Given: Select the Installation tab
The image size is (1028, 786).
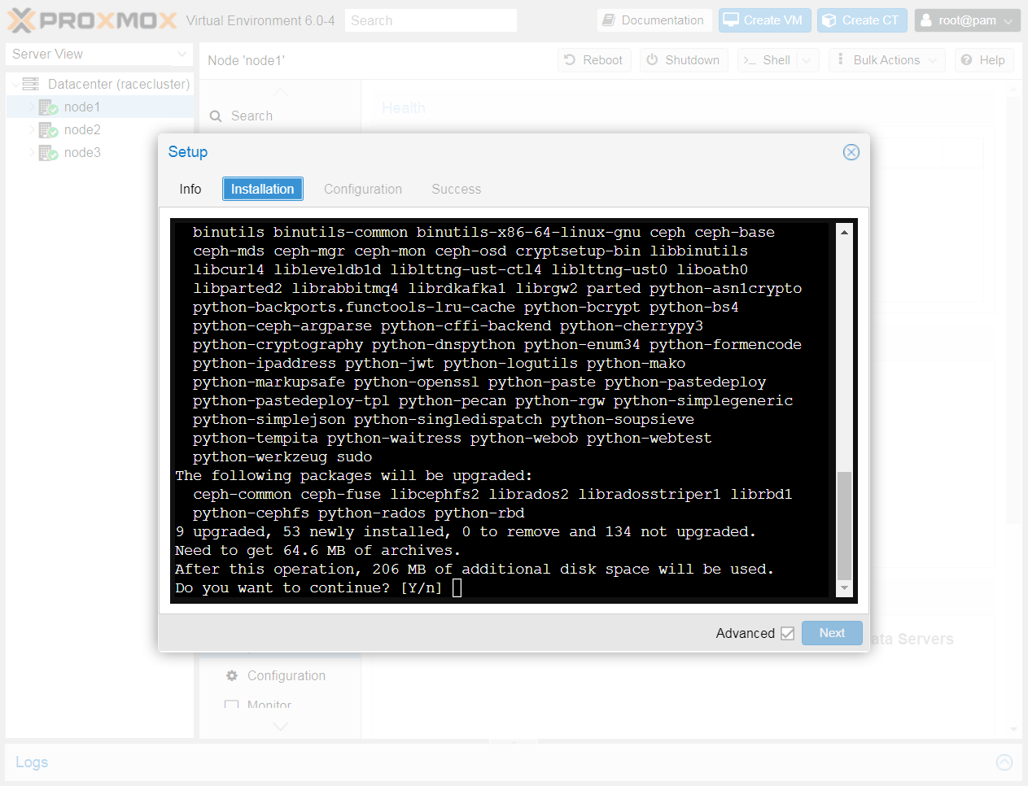Looking at the screenshot, I should click(263, 189).
